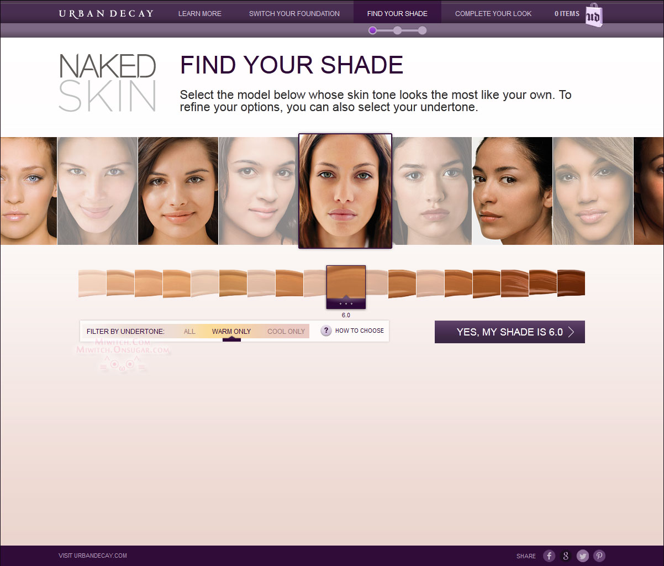Share on Pinterest icon
Viewport: 664px width, 566px height.
tap(599, 556)
